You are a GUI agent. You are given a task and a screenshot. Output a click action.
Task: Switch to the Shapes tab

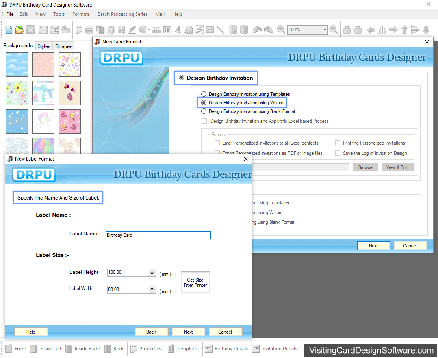point(64,46)
